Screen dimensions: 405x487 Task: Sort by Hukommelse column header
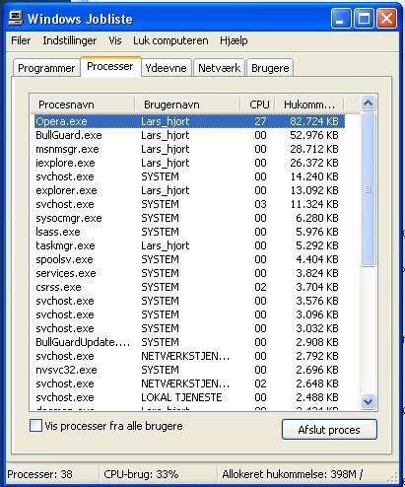pyautogui.click(x=309, y=104)
